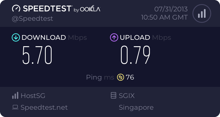Click the 76 ping result value
Screen dimensions: 220x117
coord(130,77)
